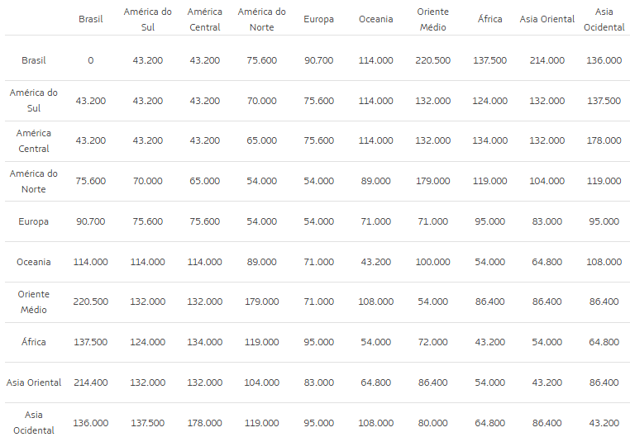The width and height of the screenshot is (630, 437).
Task: Click the 0 cell in the Brasil row
Action: (x=90, y=60)
